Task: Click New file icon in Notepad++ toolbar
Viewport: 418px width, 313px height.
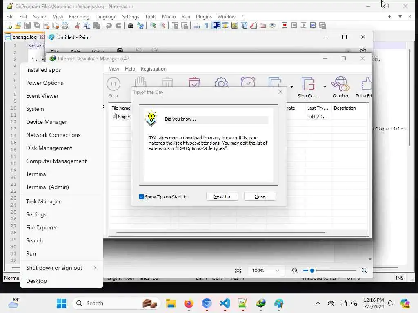Action: (9, 26)
